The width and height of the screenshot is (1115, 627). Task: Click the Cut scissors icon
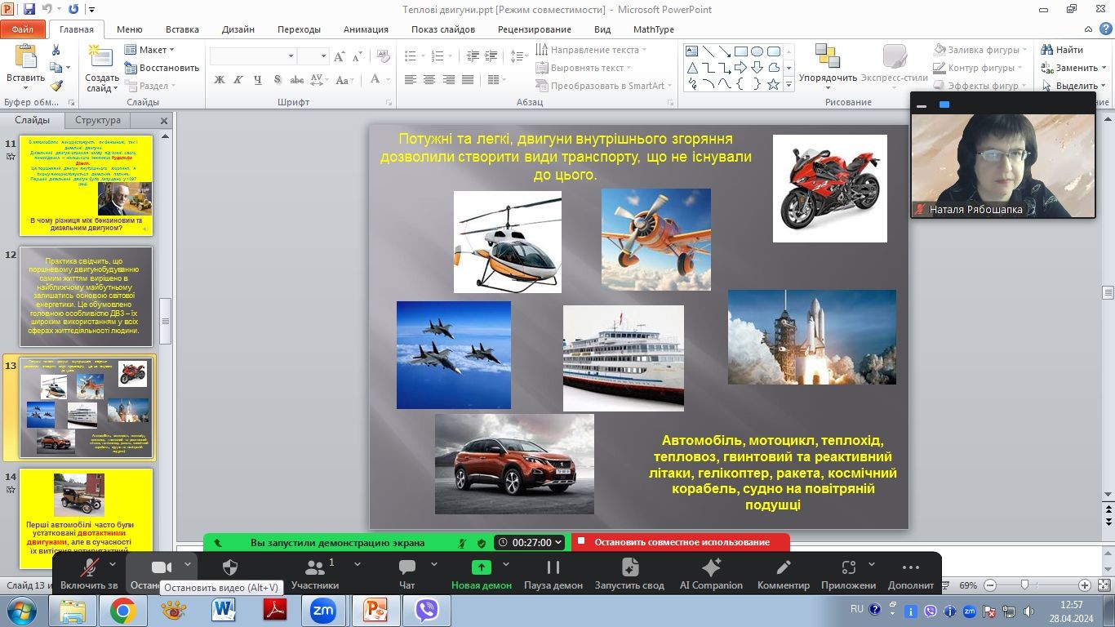point(56,50)
